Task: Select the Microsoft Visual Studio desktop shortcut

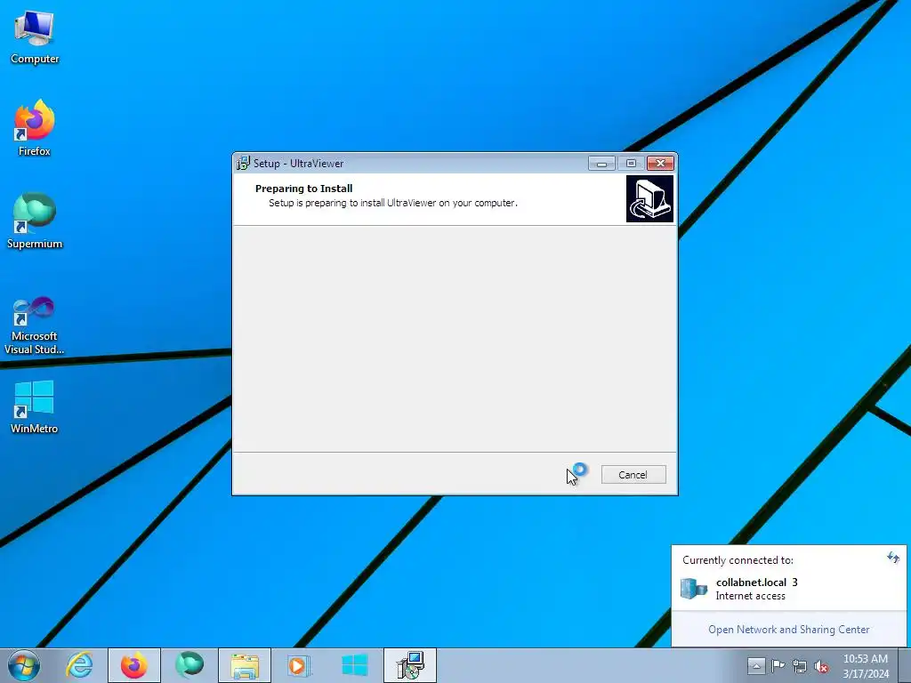Action: pos(35,325)
